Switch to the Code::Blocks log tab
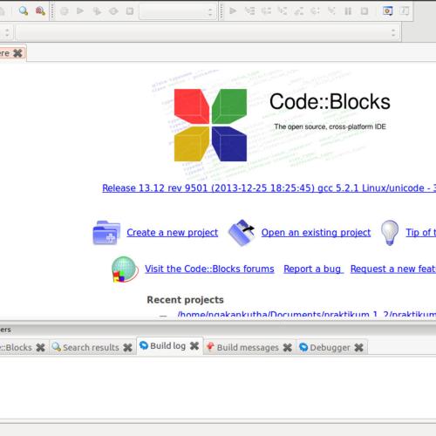The height and width of the screenshot is (436, 436). tap(16, 347)
